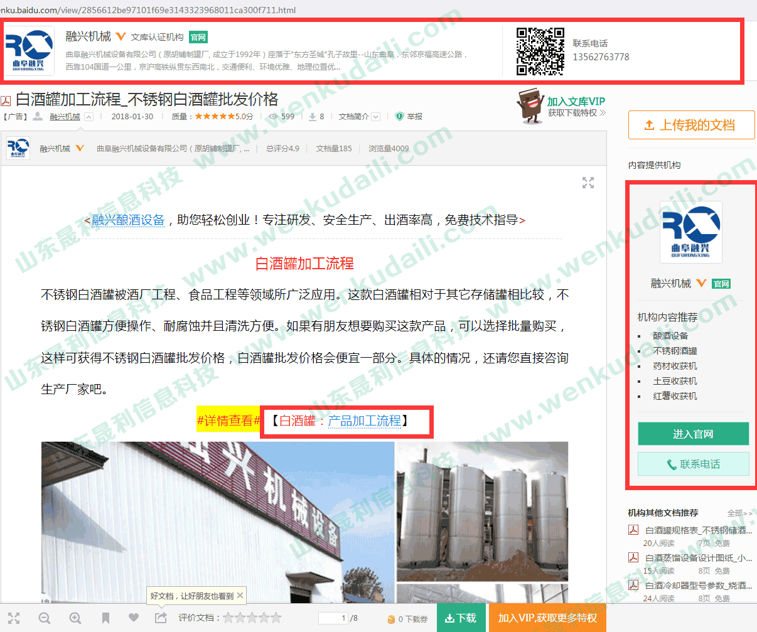Open 酿酒设备 recommended link
Viewport: 757px width, 632px height.
(670, 336)
